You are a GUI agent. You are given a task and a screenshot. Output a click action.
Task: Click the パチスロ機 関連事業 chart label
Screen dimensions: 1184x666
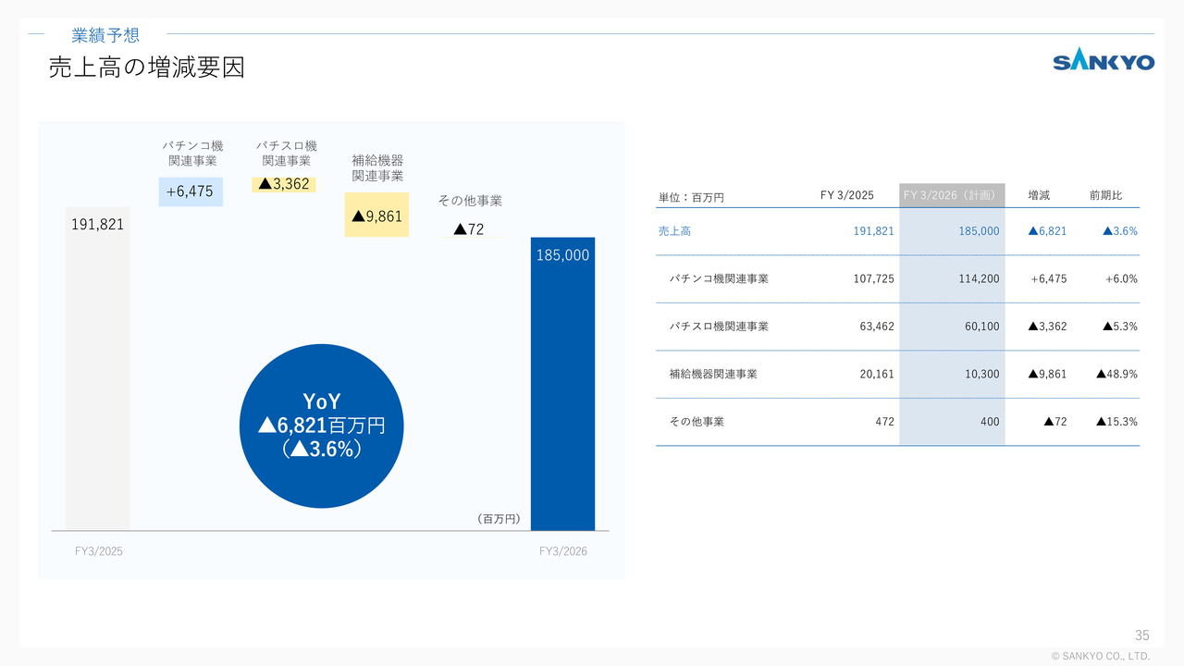click(286, 154)
